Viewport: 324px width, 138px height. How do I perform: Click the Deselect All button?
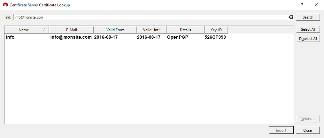pyautogui.click(x=308, y=39)
